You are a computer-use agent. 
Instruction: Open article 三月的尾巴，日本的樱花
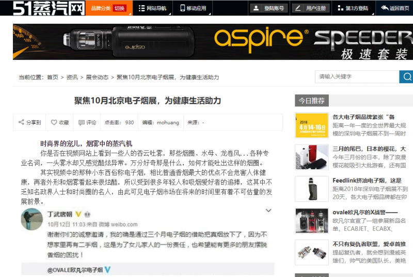[x=369, y=149]
